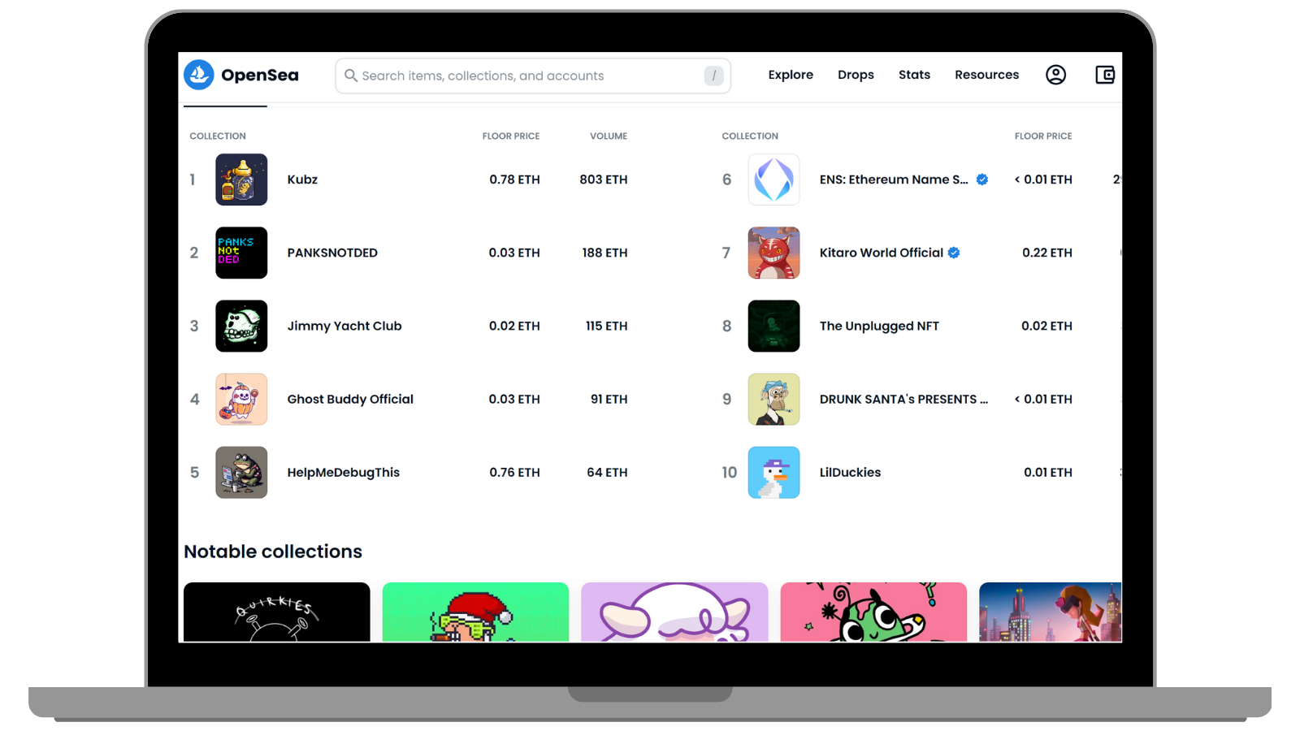1300x731 pixels.
Task: Open The Unplugged NFT collection link
Action: tap(879, 326)
